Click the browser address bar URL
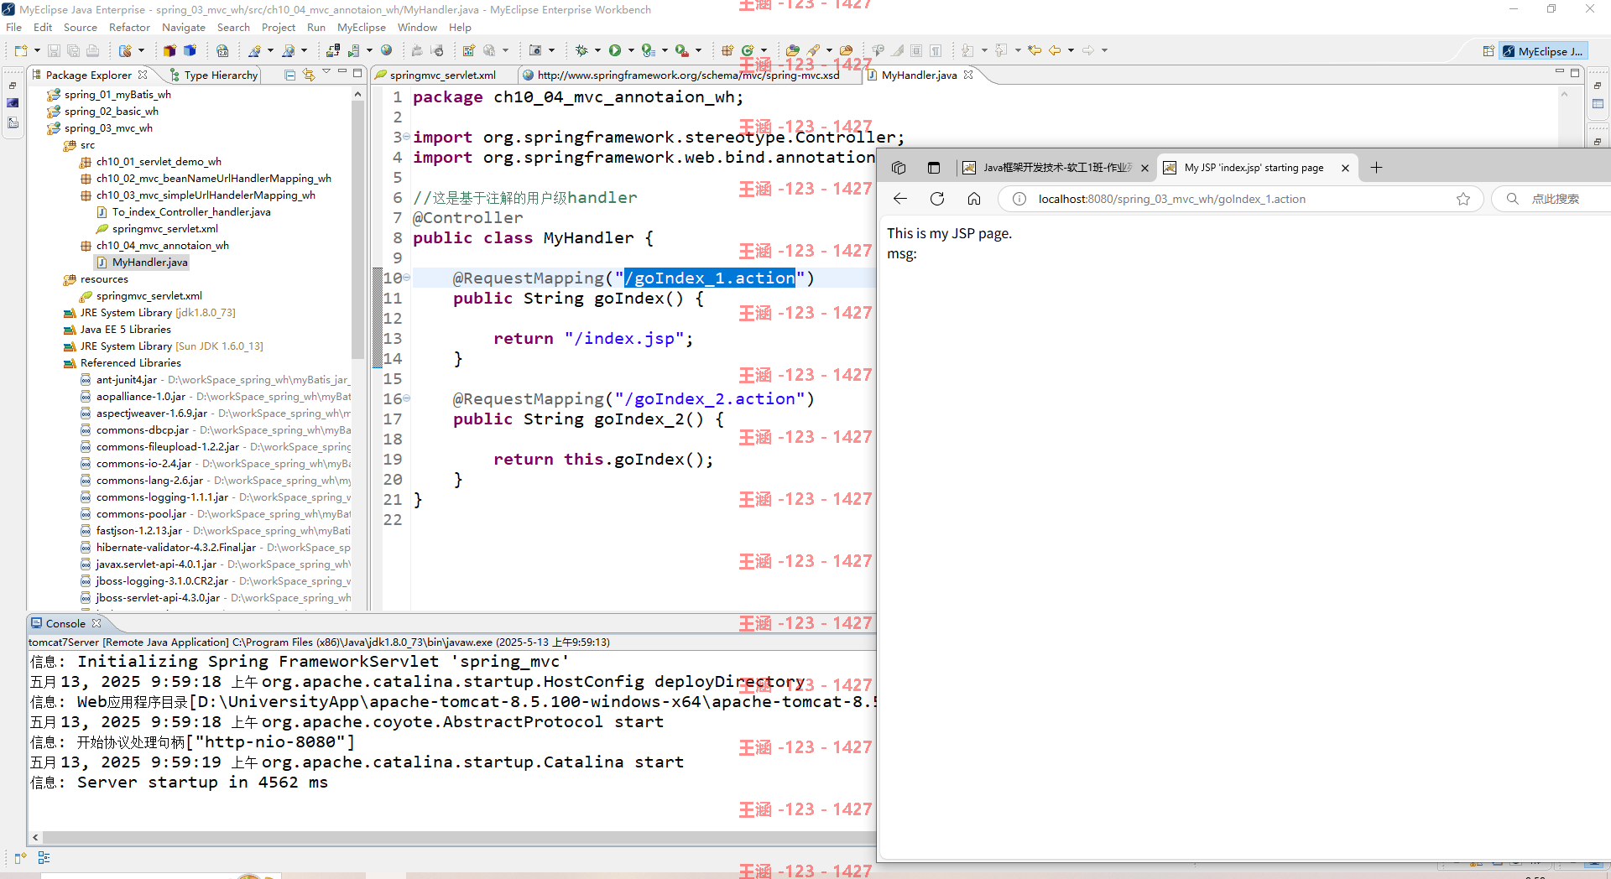 [x=1171, y=199]
